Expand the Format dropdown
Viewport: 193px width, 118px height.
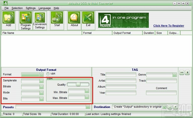click(x=41, y=75)
